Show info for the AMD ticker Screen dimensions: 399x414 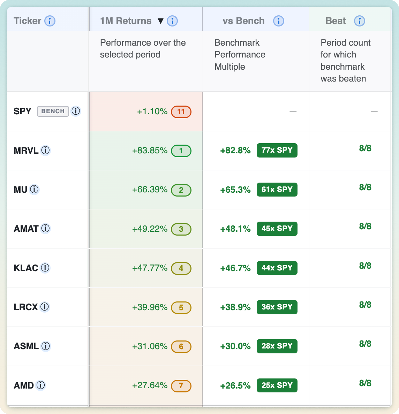41,385
